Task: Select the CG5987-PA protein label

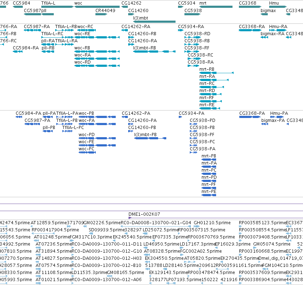Action: tap(37, 120)
